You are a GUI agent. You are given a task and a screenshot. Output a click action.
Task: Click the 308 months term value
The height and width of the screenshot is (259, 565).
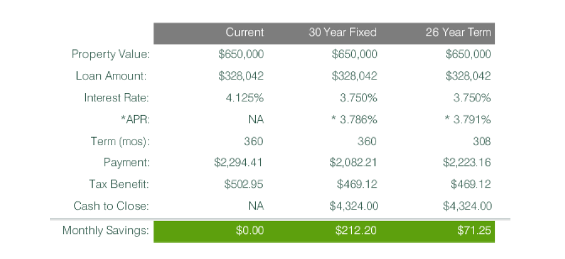click(482, 141)
